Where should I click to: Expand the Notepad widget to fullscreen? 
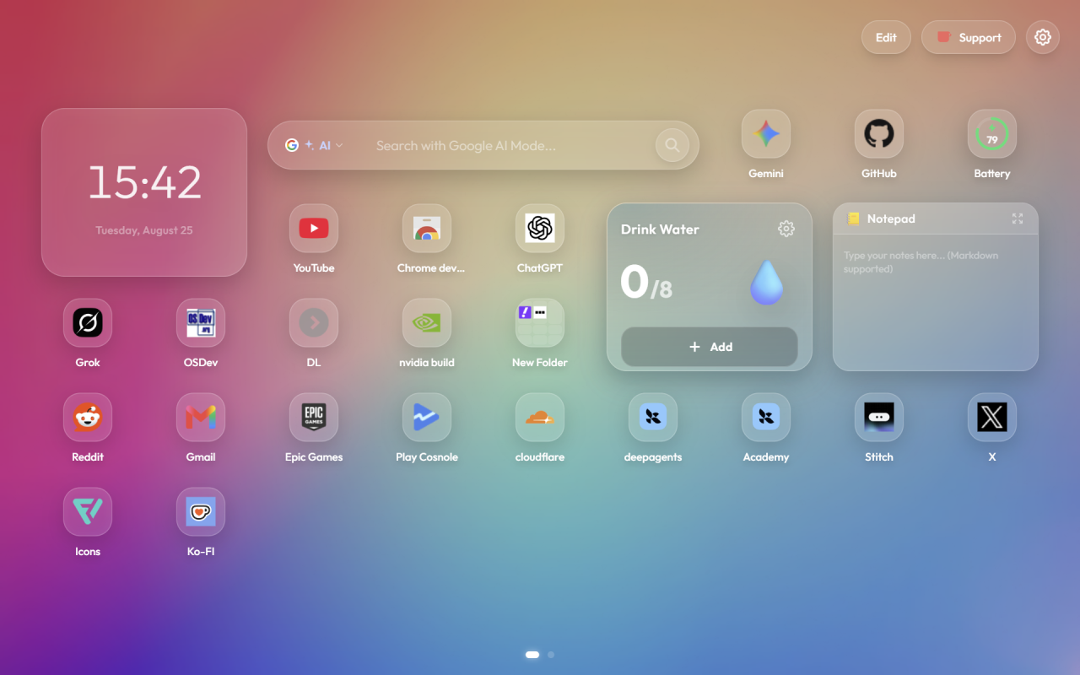click(x=1018, y=219)
